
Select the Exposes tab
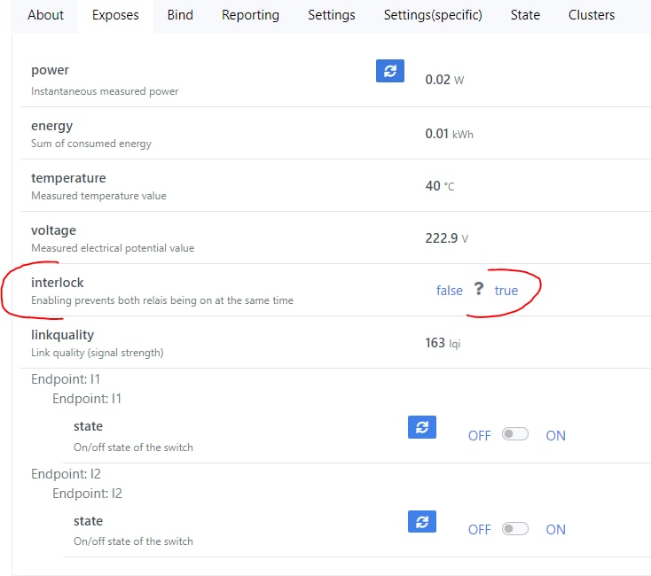coord(115,15)
